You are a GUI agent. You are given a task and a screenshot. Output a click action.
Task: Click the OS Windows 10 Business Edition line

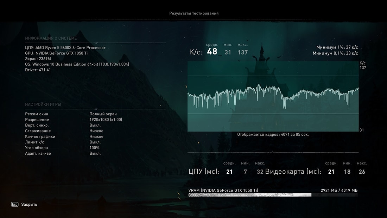[x=77, y=64]
